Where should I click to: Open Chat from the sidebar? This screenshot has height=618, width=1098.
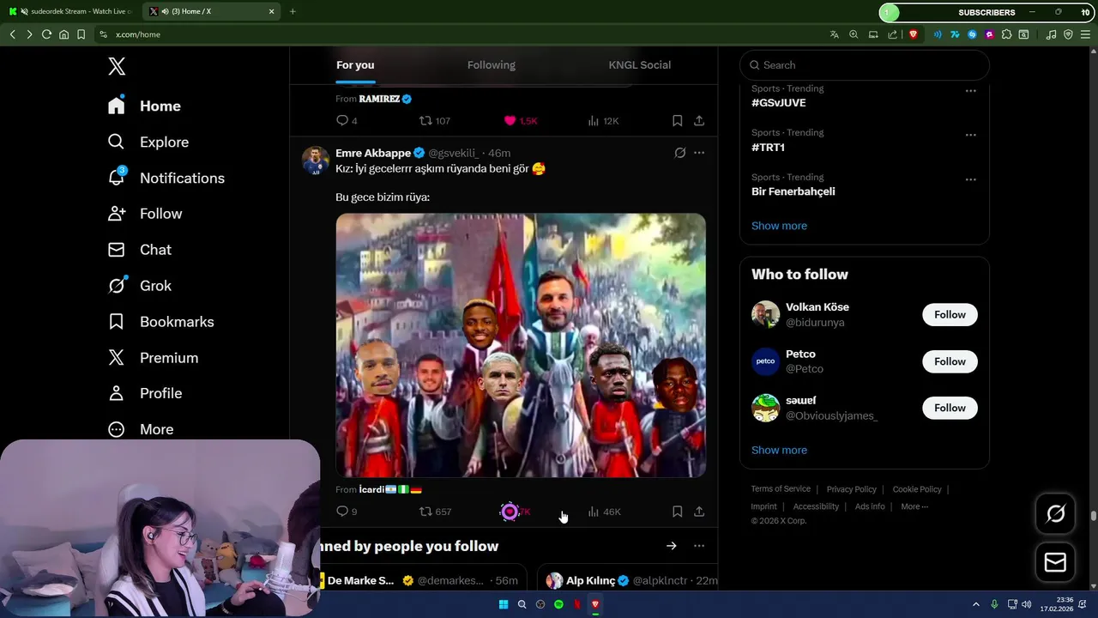139,250
